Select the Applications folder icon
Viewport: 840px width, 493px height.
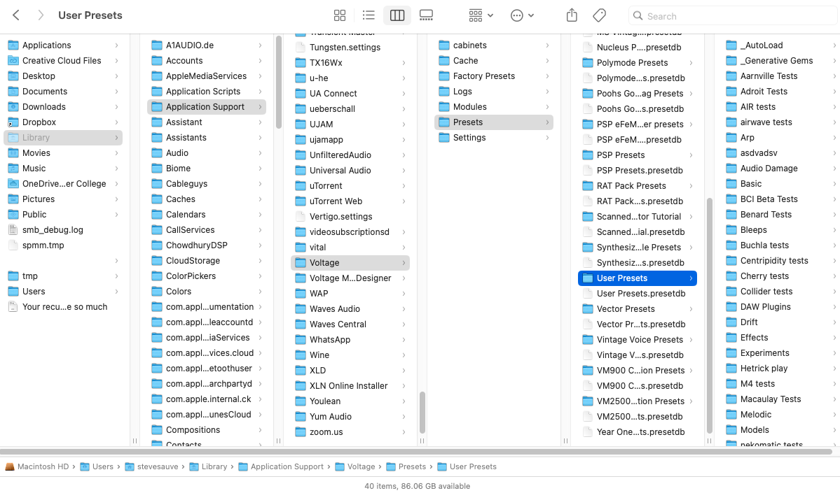click(x=13, y=45)
